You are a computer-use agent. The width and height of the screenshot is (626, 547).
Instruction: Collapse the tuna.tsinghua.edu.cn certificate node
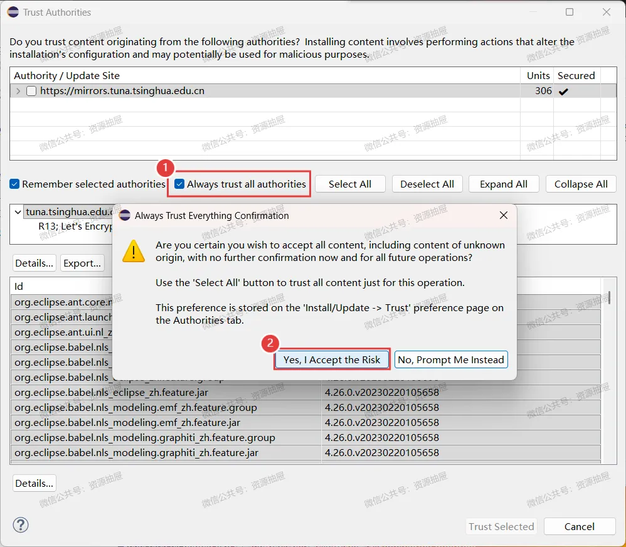pyautogui.click(x=18, y=211)
